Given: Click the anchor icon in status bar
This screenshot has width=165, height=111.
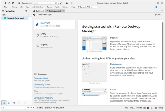Looking at the screenshot, I should pyautogui.click(x=151, y=108).
